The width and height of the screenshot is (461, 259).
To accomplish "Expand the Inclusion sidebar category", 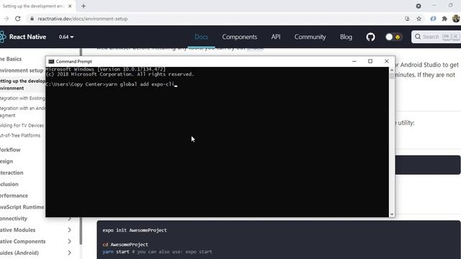I will pyautogui.click(x=9, y=184).
